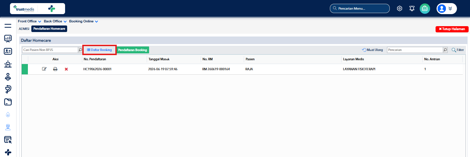
Task: Open the hexagon settings icon in header
Action: (x=399, y=9)
